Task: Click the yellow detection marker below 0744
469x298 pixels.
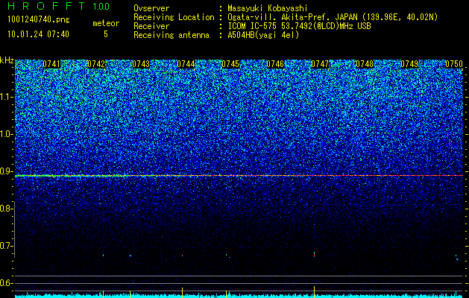Action: 182,292
